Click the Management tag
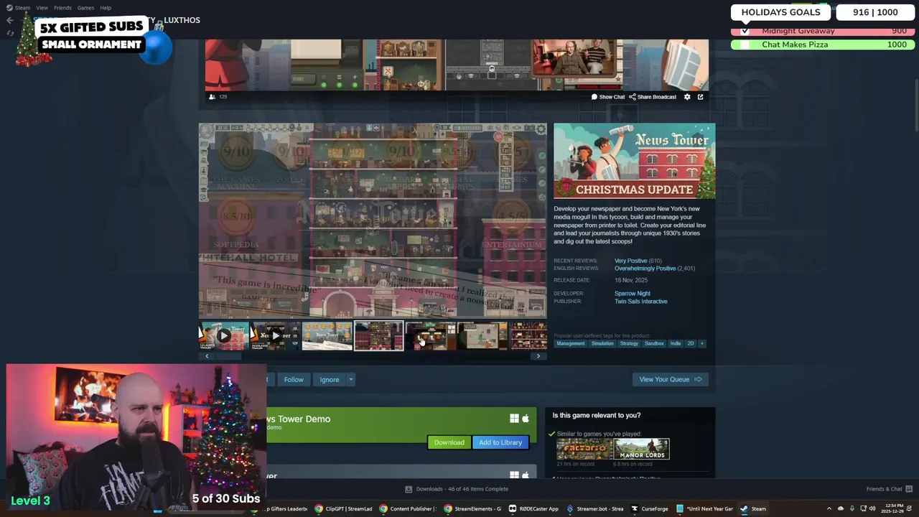This screenshot has width=919, height=517. click(x=571, y=343)
